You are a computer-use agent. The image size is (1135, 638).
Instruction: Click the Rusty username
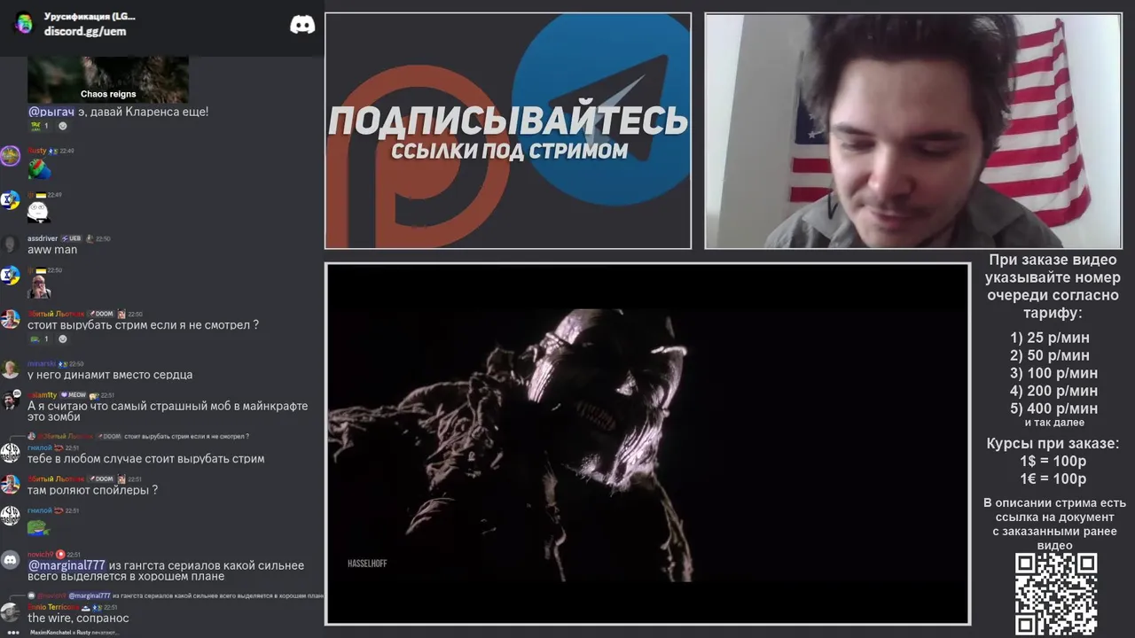tap(36, 151)
